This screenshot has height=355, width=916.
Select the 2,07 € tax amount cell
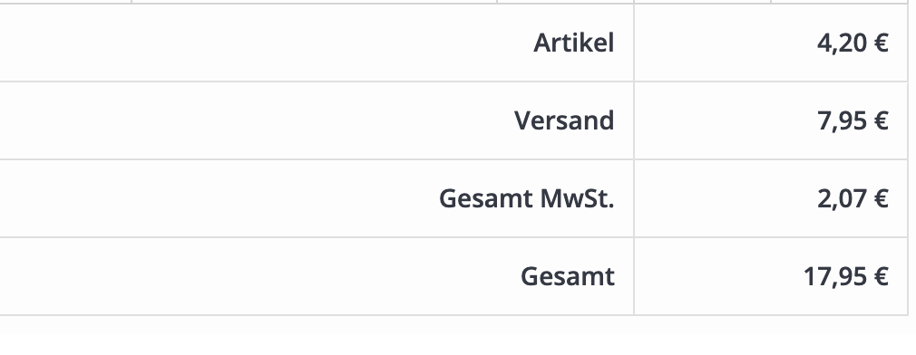pyautogui.click(x=771, y=198)
